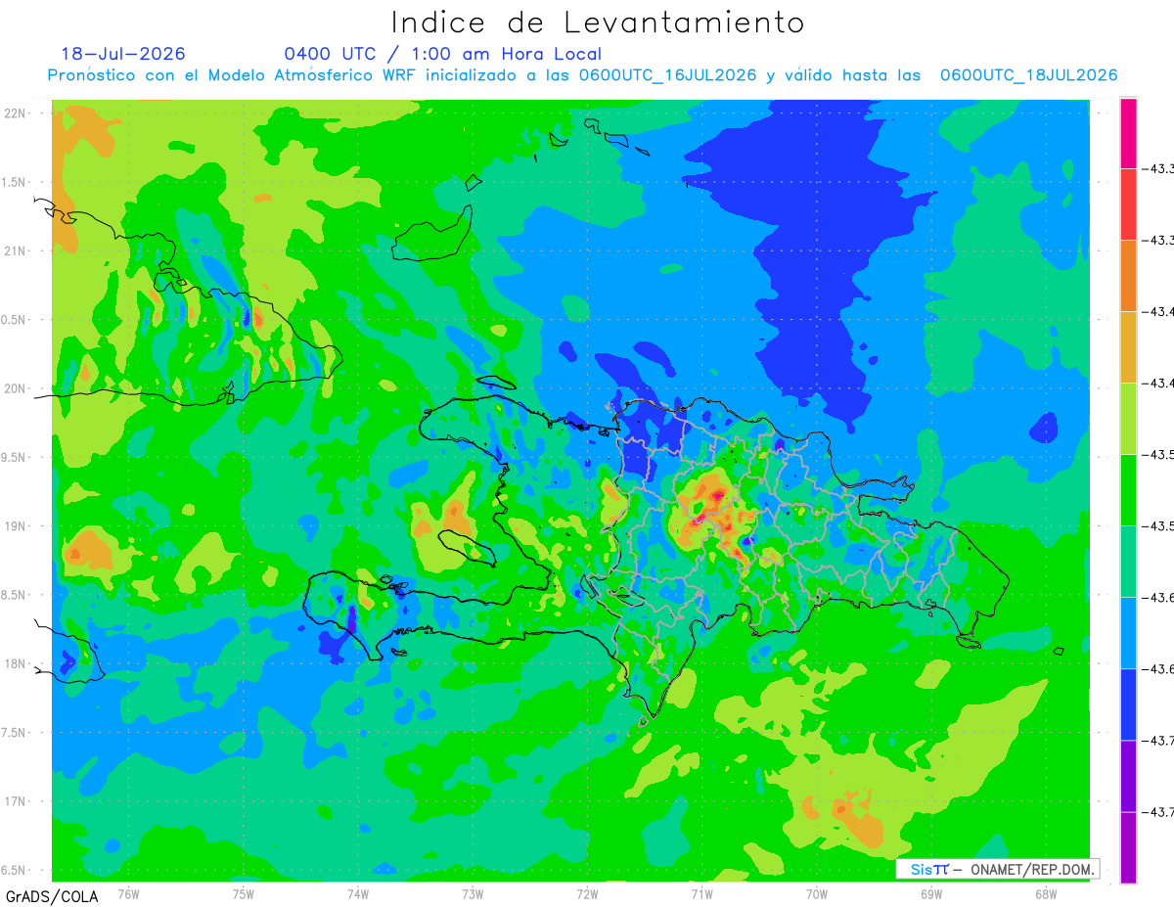Select the light blue color bar swatch
This screenshot has width=1174, height=907.
coord(1128,633)
